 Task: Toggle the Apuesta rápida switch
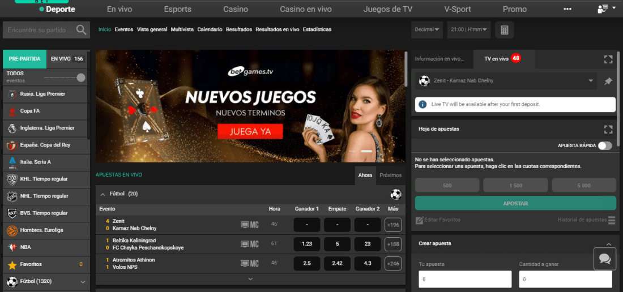605,145
